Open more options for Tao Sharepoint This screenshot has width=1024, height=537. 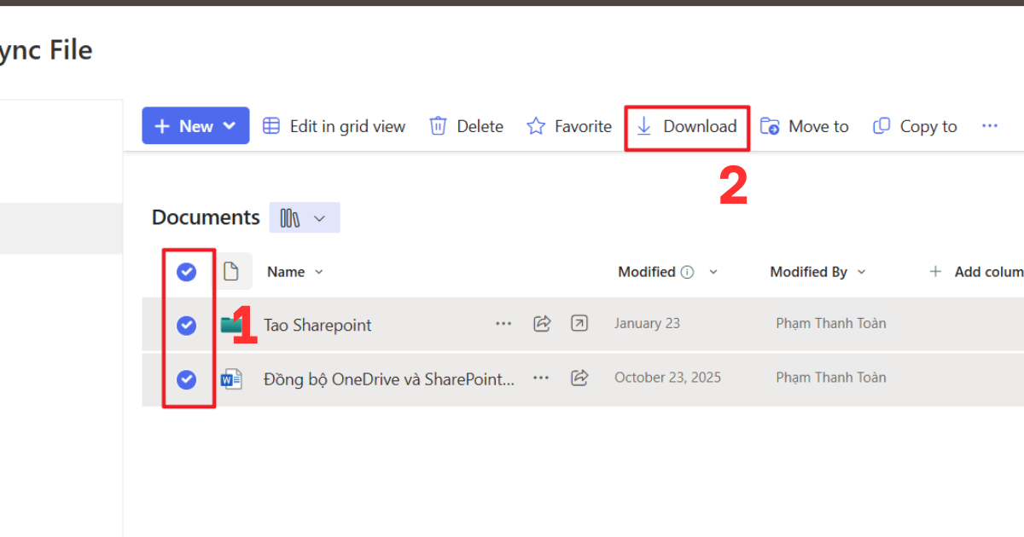point(503,324)
